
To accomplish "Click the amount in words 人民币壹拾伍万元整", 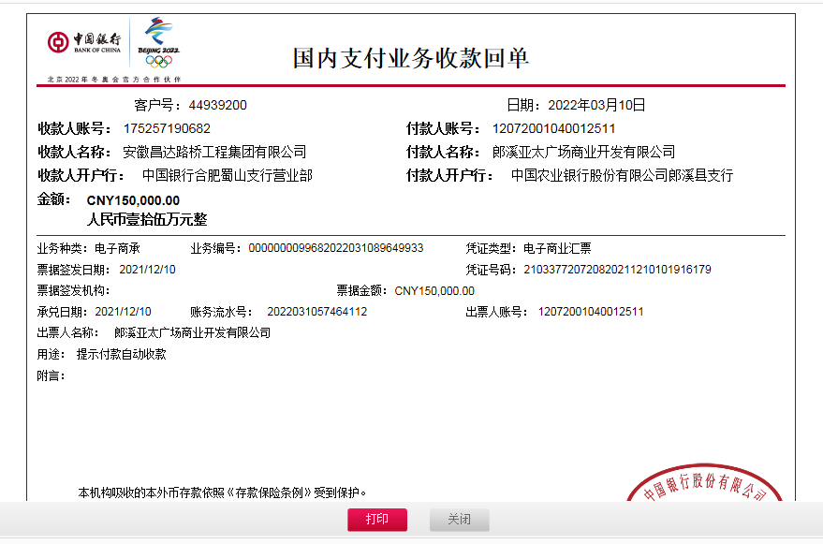I will pos(147,220).
